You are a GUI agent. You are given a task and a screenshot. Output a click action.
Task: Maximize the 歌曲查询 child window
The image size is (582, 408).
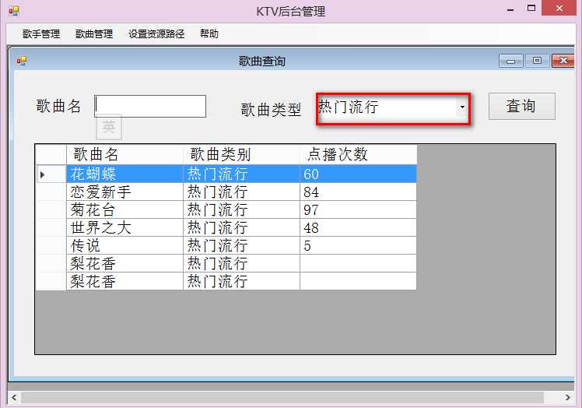[x=537, y=61]
